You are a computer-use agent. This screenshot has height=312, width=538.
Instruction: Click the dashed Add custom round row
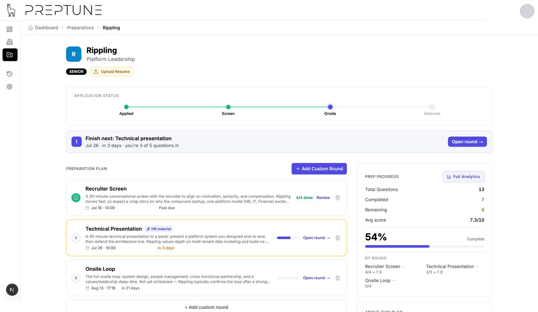[206, 307]
